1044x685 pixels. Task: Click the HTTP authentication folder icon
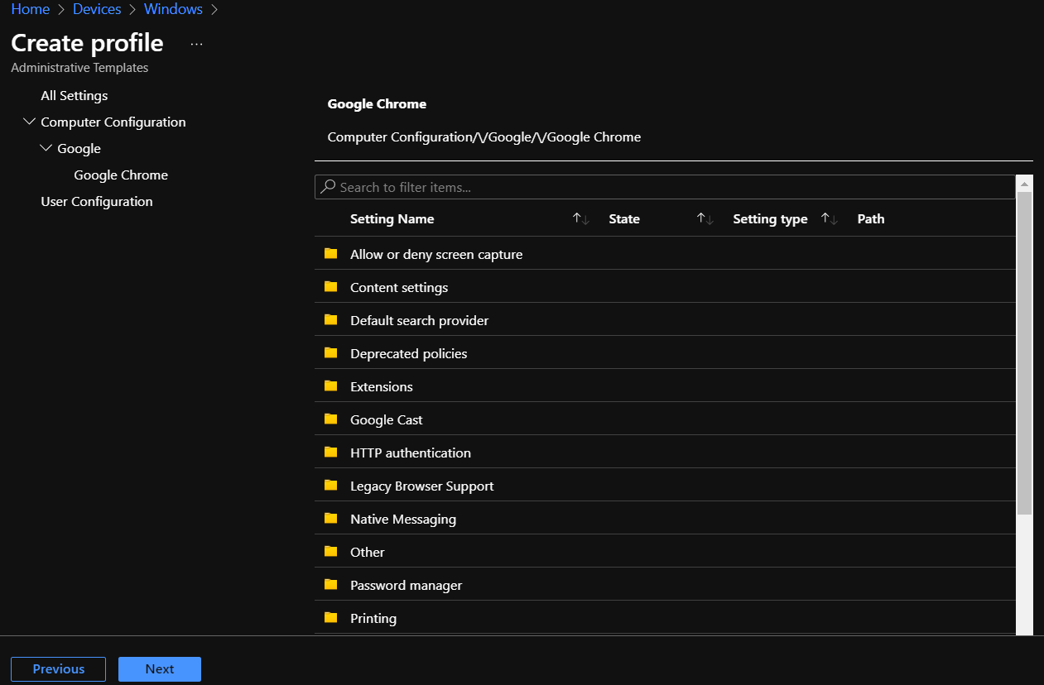pos(331,452)
